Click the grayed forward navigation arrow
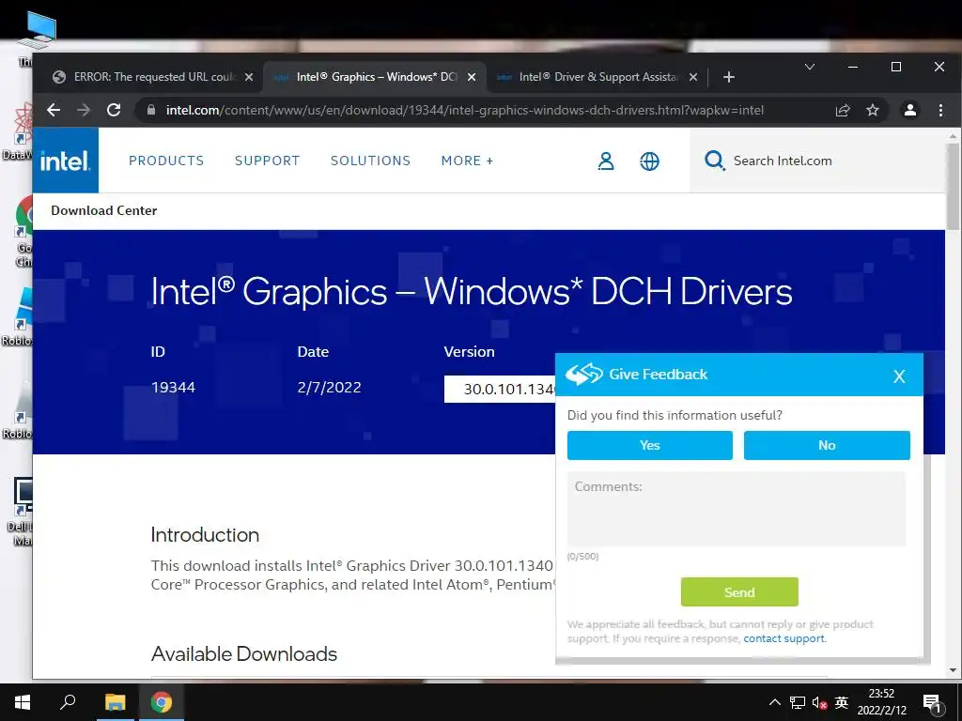This screenshot has height=721, width=962. (x=84, y=111)
